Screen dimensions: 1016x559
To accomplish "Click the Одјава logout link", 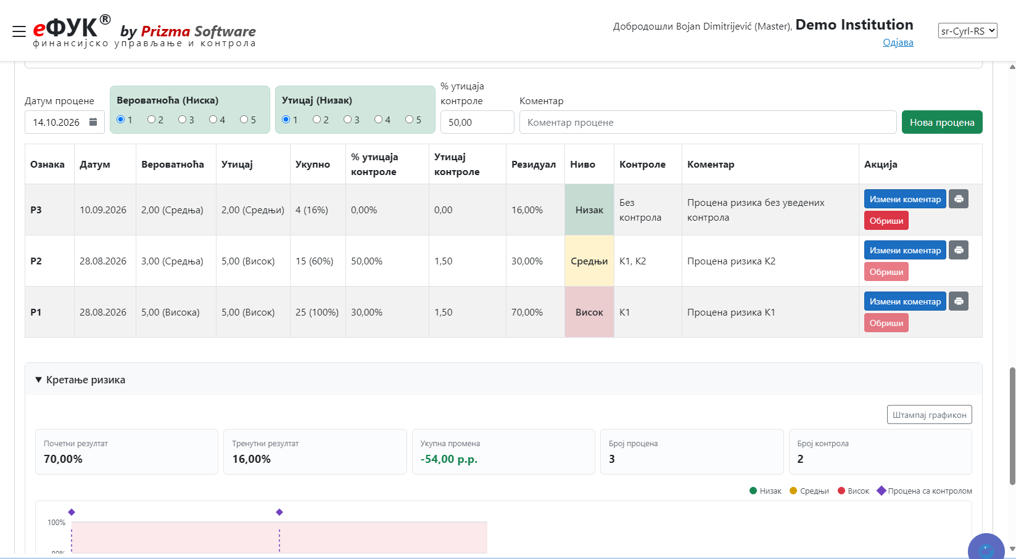I will [x=898, y=43].
